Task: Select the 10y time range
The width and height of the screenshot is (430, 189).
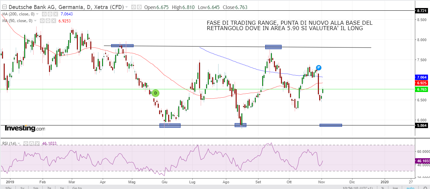Action: tap(8, 187)
